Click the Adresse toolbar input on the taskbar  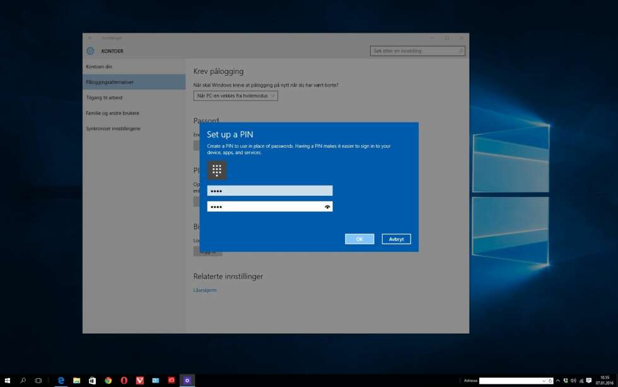click(510, 381)
